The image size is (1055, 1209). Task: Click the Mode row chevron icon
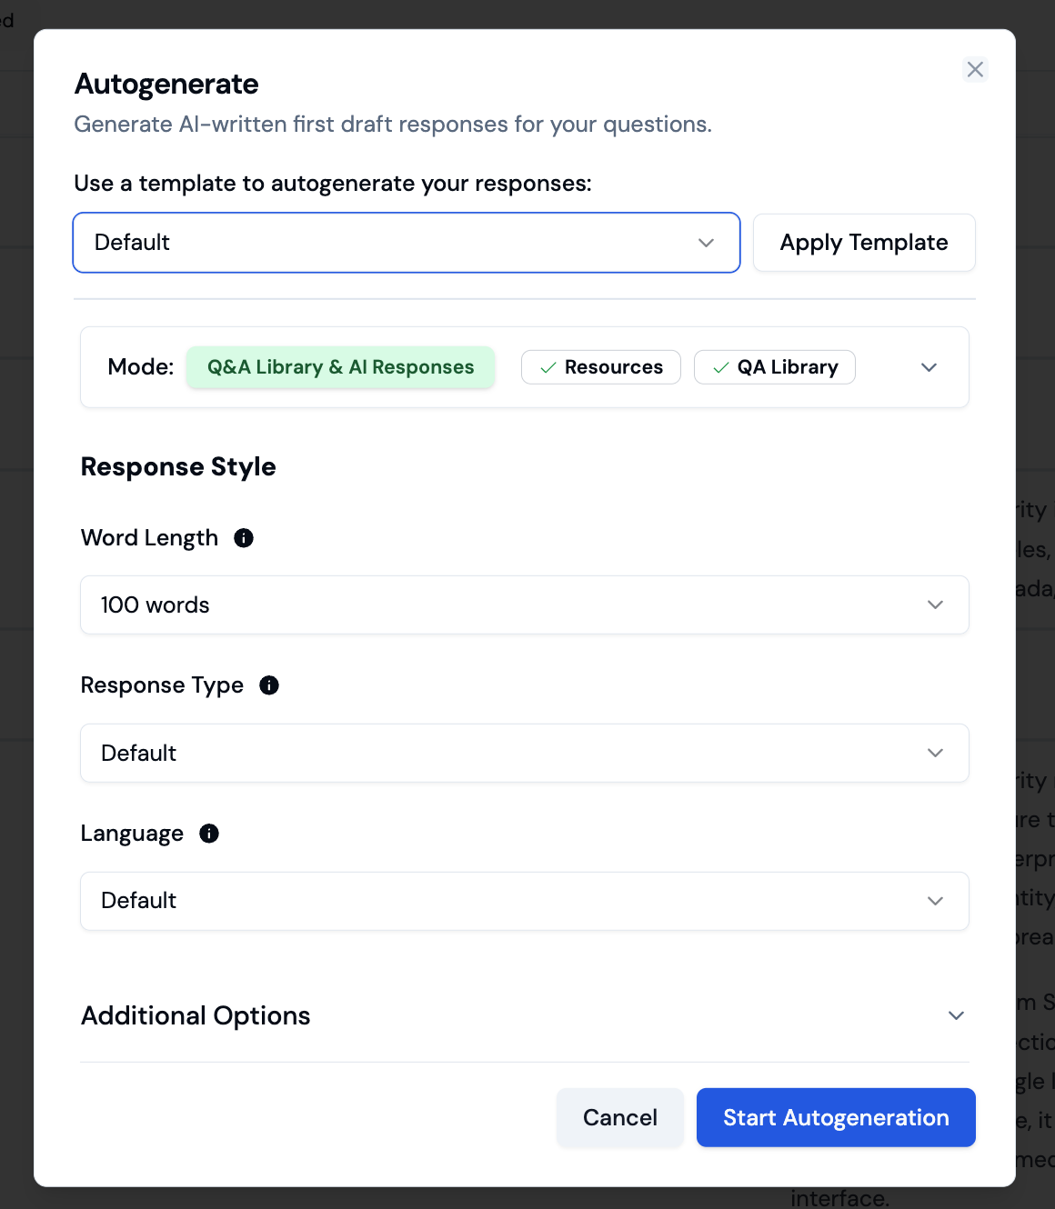(x=929, y=367)
